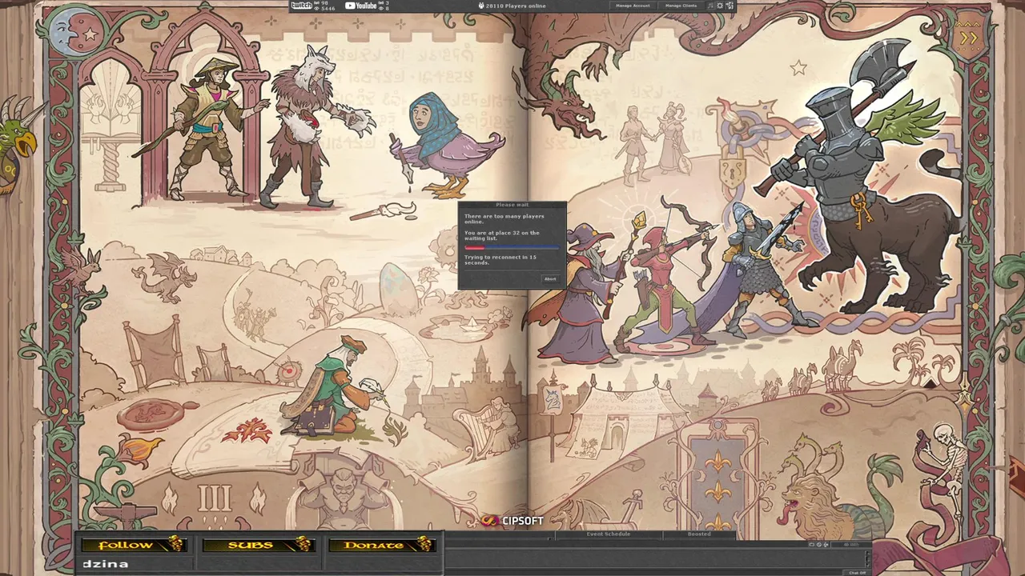Click the "Please wait" dialog title
1025x576 pixels.
pyautogui.click(x=512, y=205)
